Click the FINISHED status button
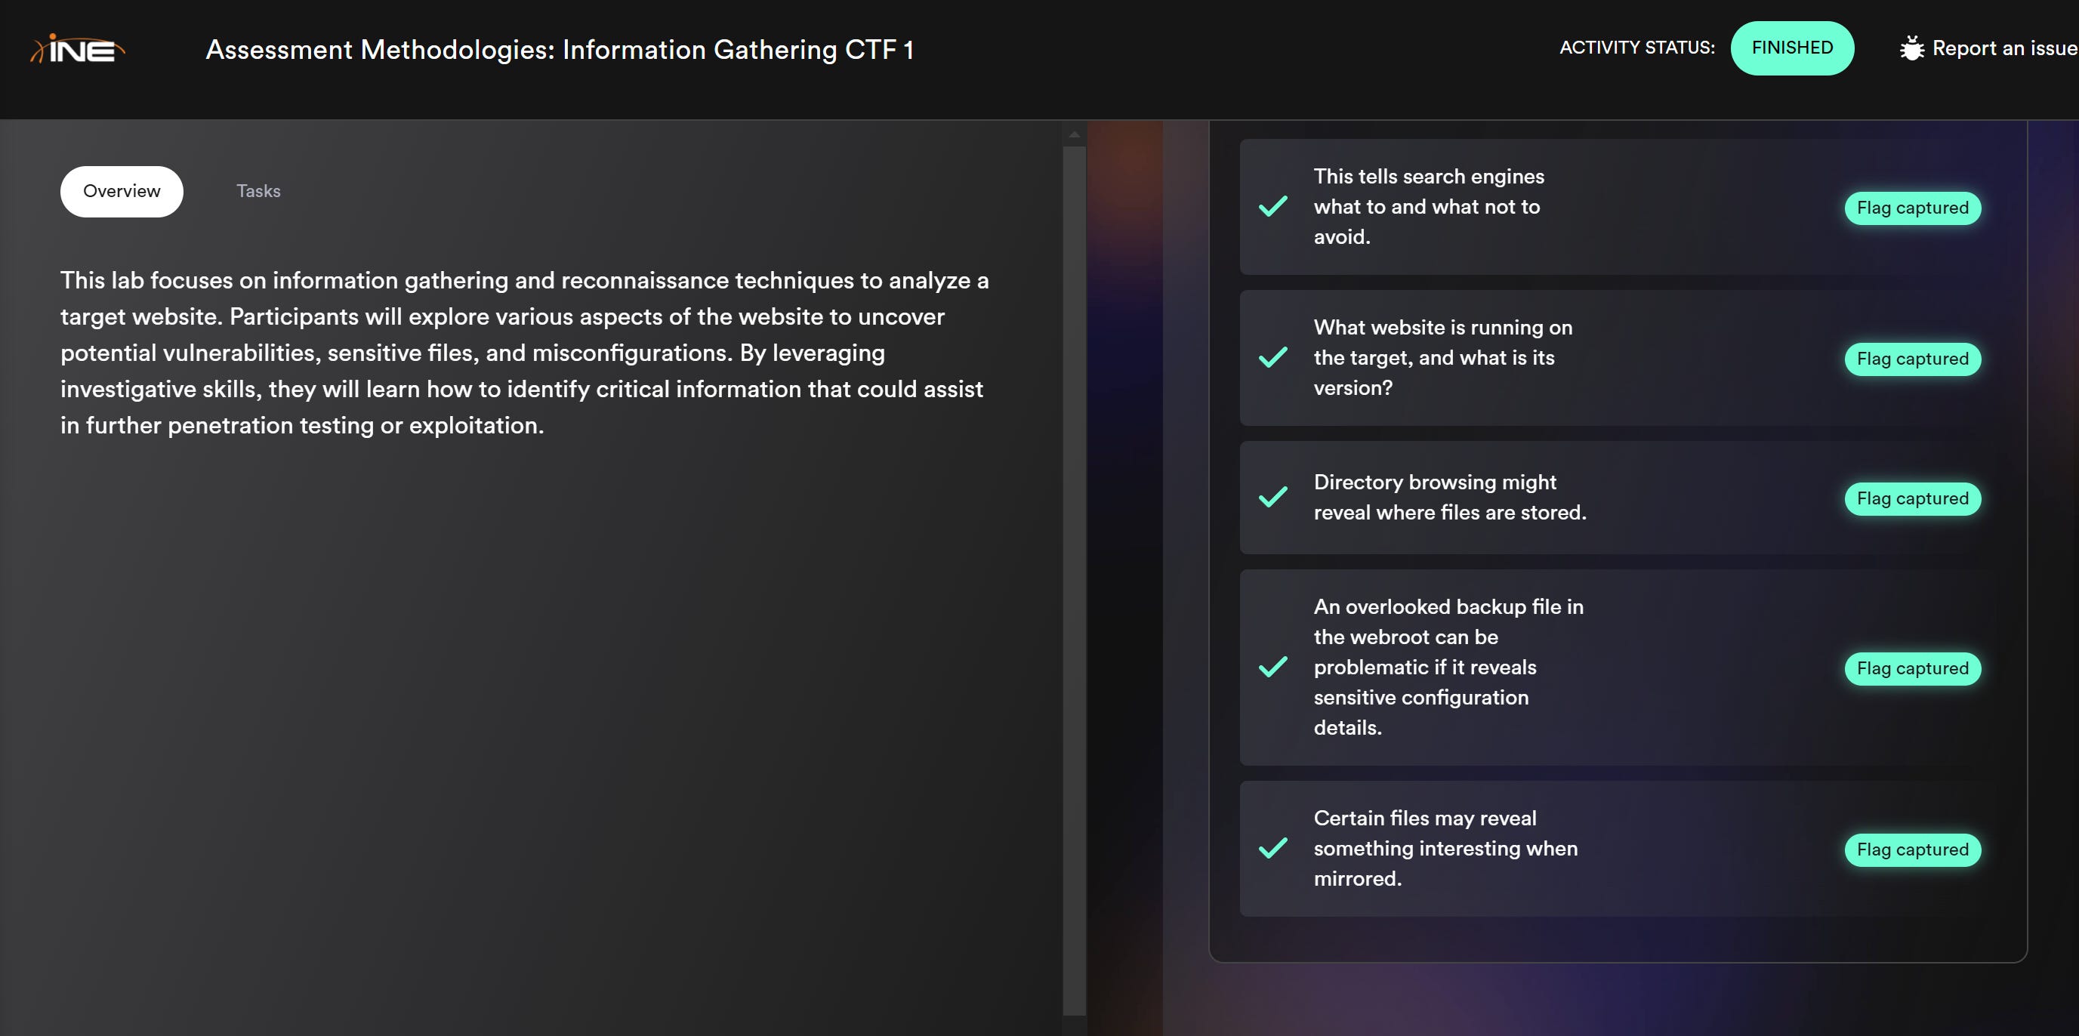This screenshot has height=1036, width=2079. pyautogui.click(x=1792, y=48)
